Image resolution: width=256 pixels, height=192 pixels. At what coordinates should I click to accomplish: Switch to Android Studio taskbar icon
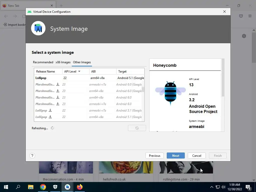(x=67, y=187)
